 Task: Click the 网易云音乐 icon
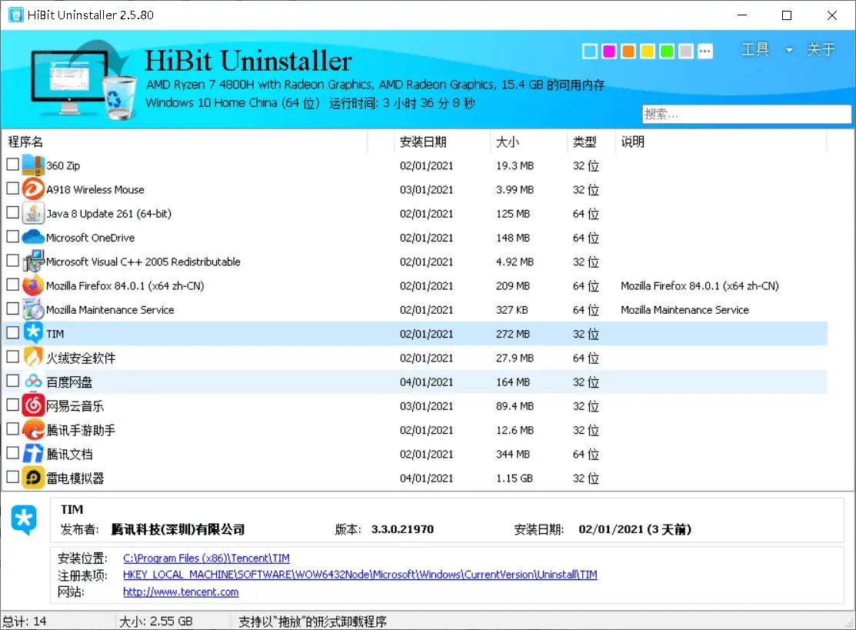[33, 405]
